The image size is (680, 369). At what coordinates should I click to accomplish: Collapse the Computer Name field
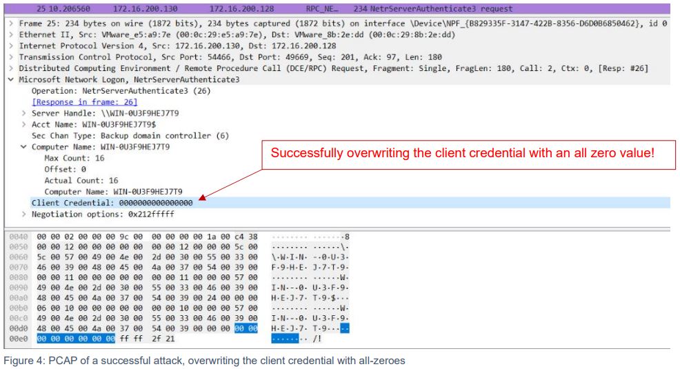pyautogui.click(x=24, y=147)
